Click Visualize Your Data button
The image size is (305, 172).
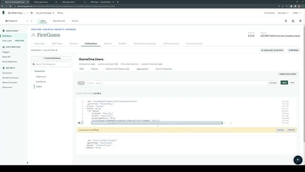coord(272,50)
